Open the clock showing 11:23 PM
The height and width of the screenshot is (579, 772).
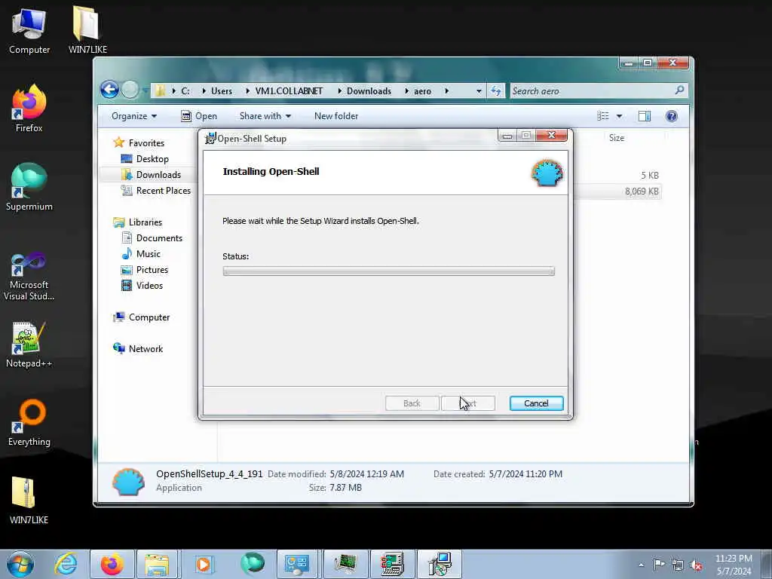click(x=734, y=565)
